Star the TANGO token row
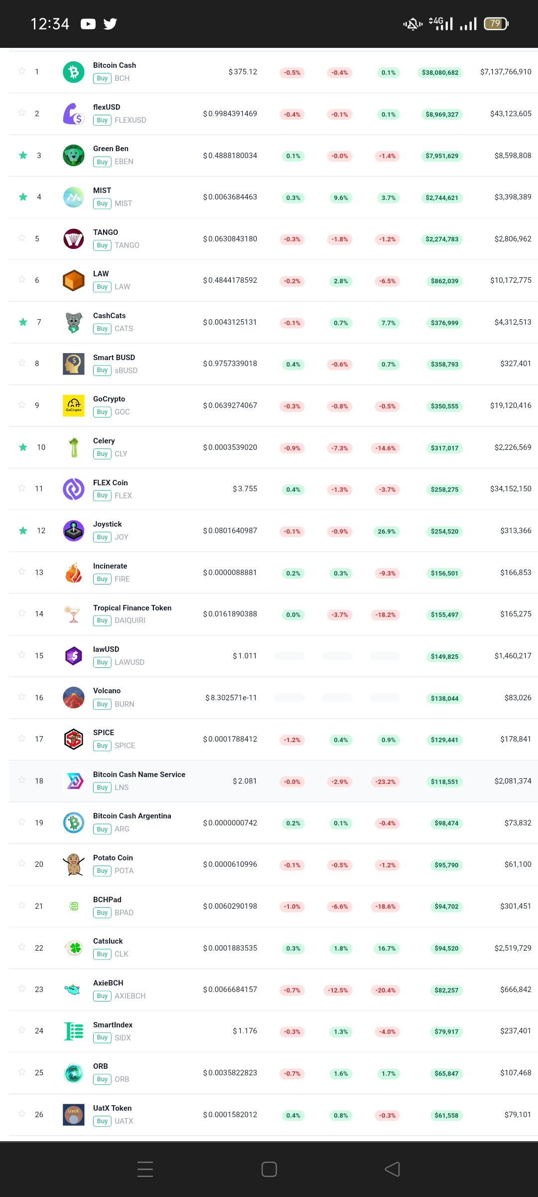This screenshot has height=1197, width=538. (x=22, y=238)
